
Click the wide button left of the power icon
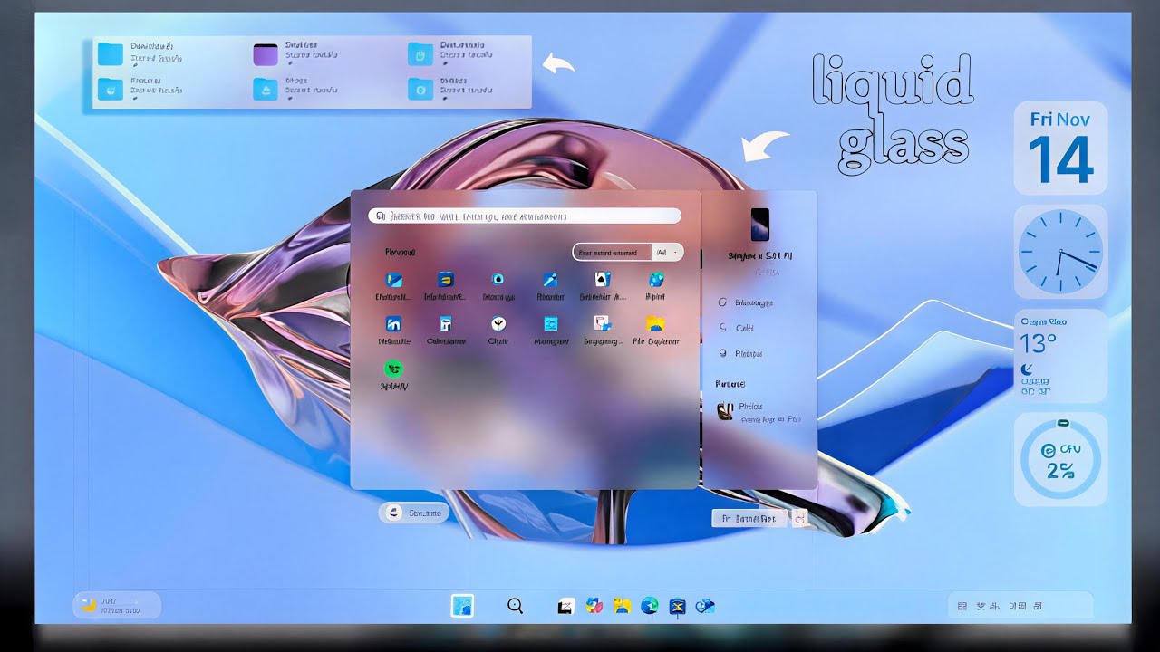pyautogui.click(x=749, y=518)
